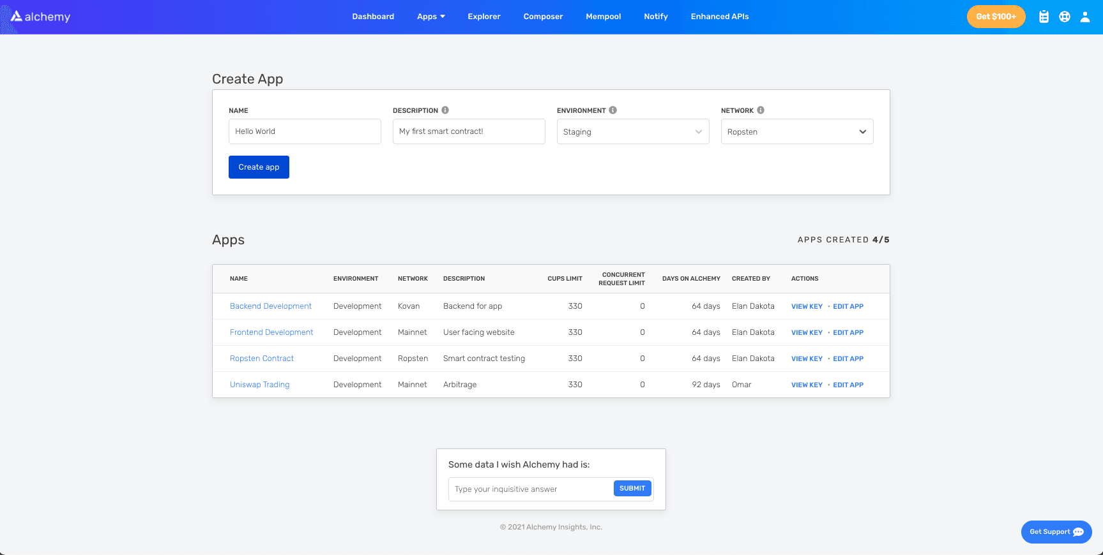1103x555 pixels.
Task: View key for Backend Development app
Action: pos(806,306)
